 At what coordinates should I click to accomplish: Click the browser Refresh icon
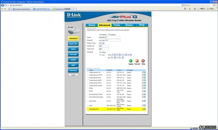pos(185,5)
